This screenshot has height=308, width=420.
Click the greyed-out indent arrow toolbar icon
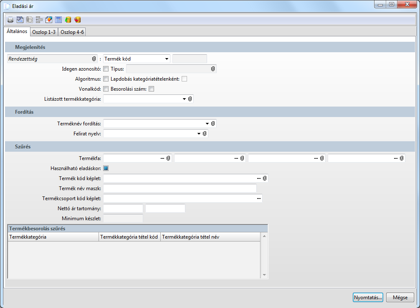[x=39, y=20]
